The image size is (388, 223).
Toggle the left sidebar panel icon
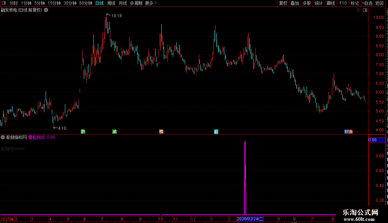click(4, 3)
